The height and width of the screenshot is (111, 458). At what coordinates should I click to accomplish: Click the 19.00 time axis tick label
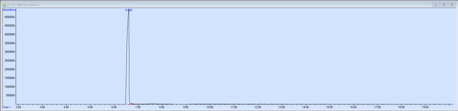click(x=425, y=107)
